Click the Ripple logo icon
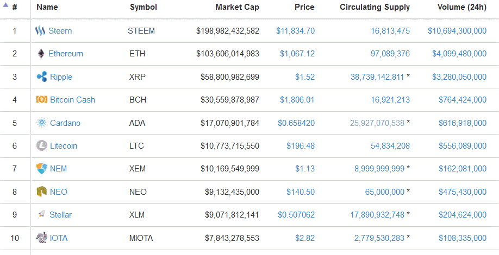499x255 pixels. (x=42, y=77)
